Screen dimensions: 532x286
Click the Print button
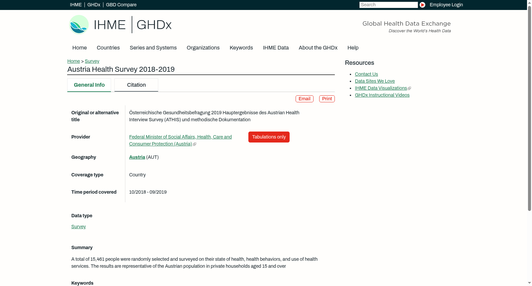(x=327, y=99)
